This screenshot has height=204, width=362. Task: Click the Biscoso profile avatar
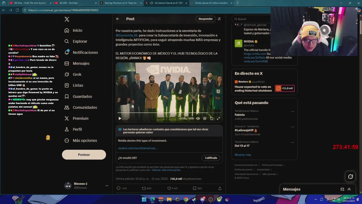pos(68,186)
